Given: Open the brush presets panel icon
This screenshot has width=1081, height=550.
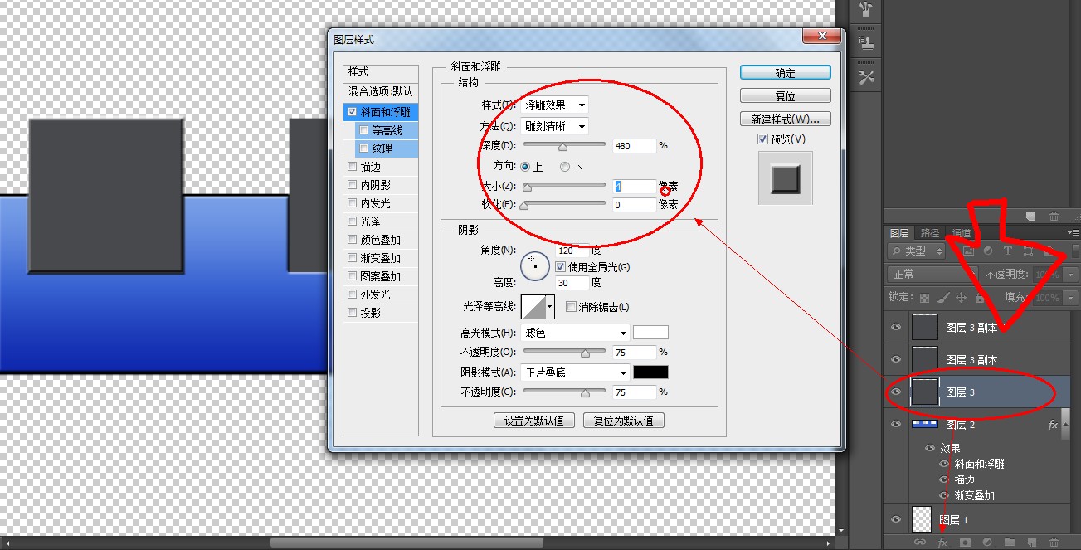Looking at the screenshot, I should (867, 10).
